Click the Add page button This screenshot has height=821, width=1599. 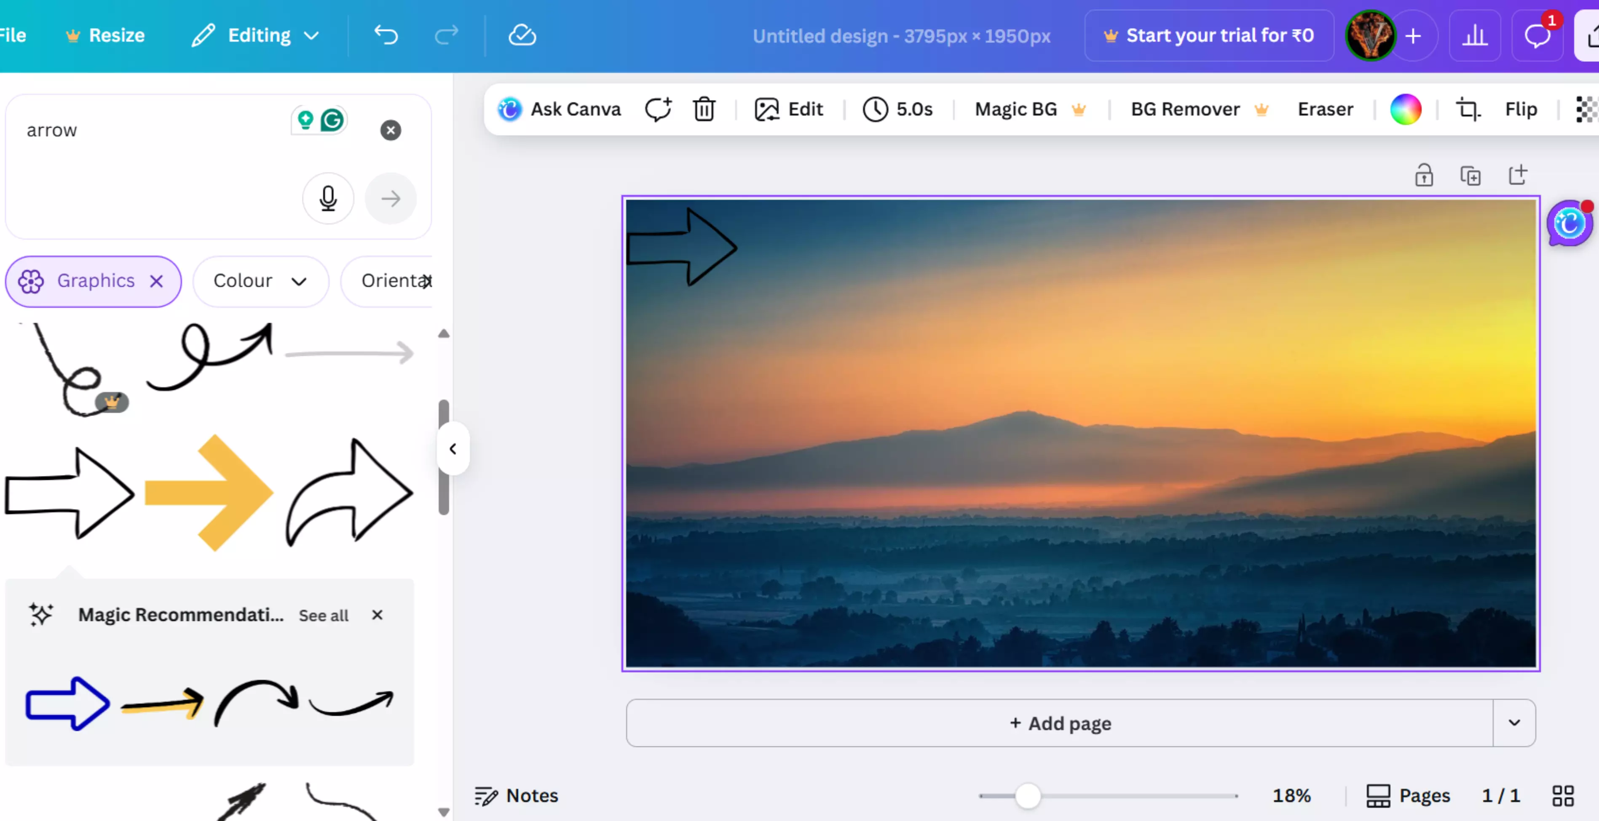(1060, 723)
